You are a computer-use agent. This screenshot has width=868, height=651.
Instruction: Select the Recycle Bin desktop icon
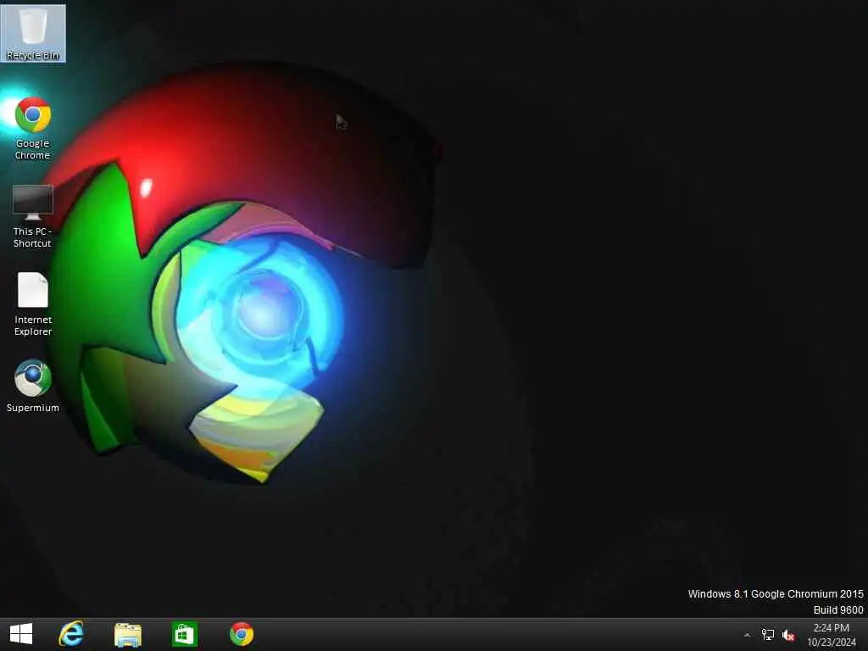pos(33,33)
